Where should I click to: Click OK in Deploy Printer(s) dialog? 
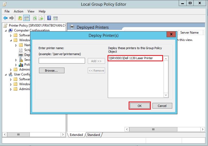pos(139,106)
